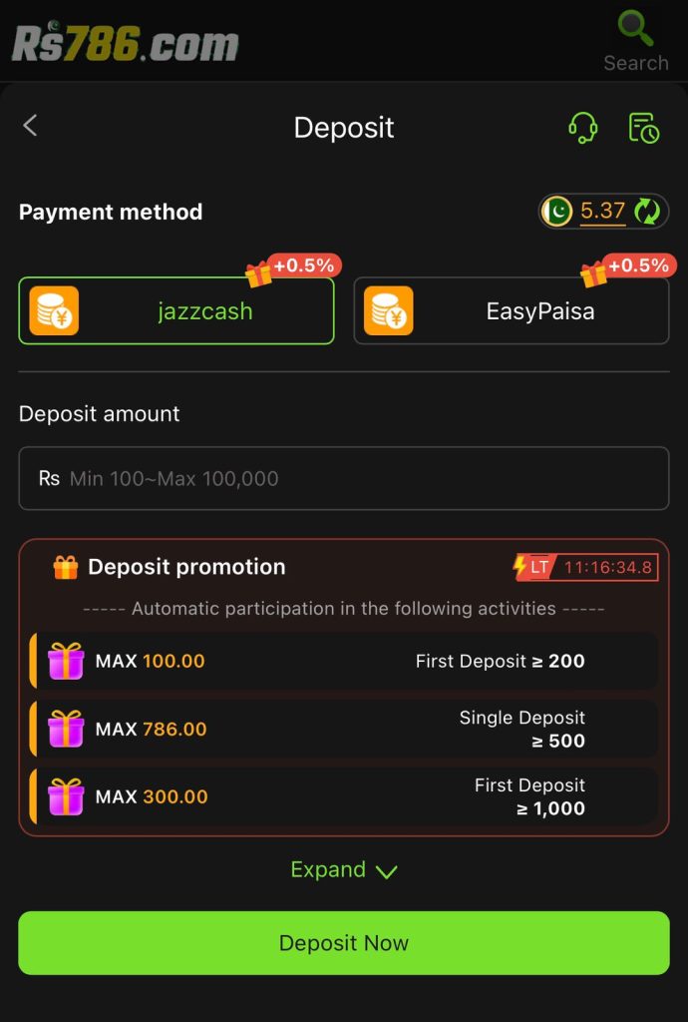Click the deposit amount input field
Image resolution: width=688 pixels, height=1022 pixels.
(x=344, y=479)
